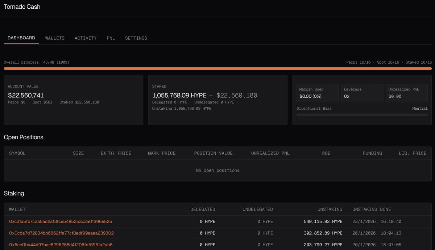Click the orange overall progress bar
The width and height of the screenshot is (435, 250).
coord(217,68)
